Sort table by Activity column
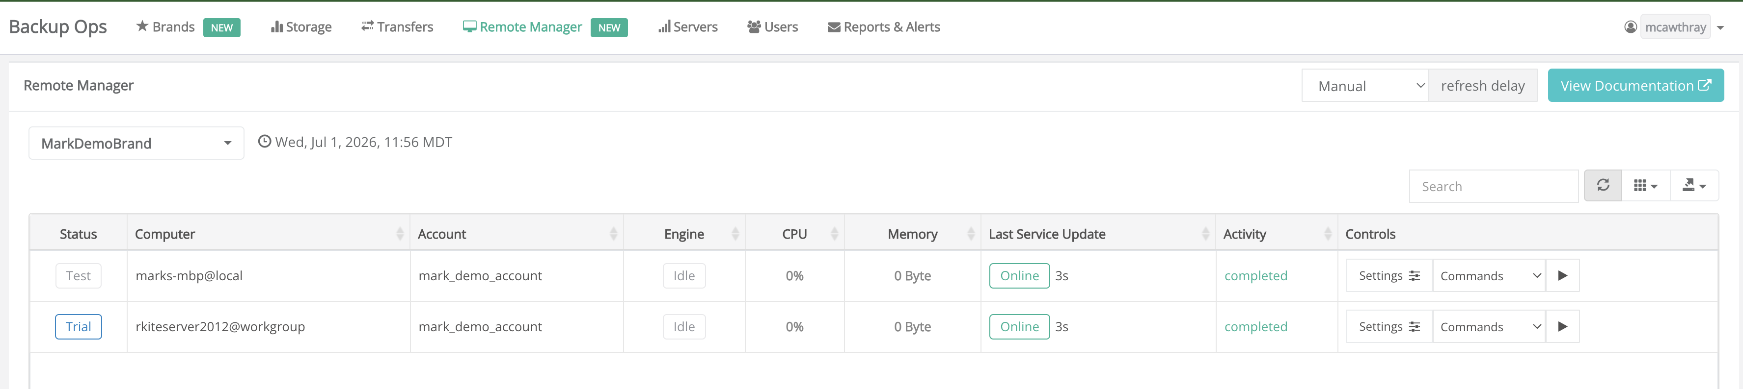Screen dimensions: 1743x389 point(1276,234)
